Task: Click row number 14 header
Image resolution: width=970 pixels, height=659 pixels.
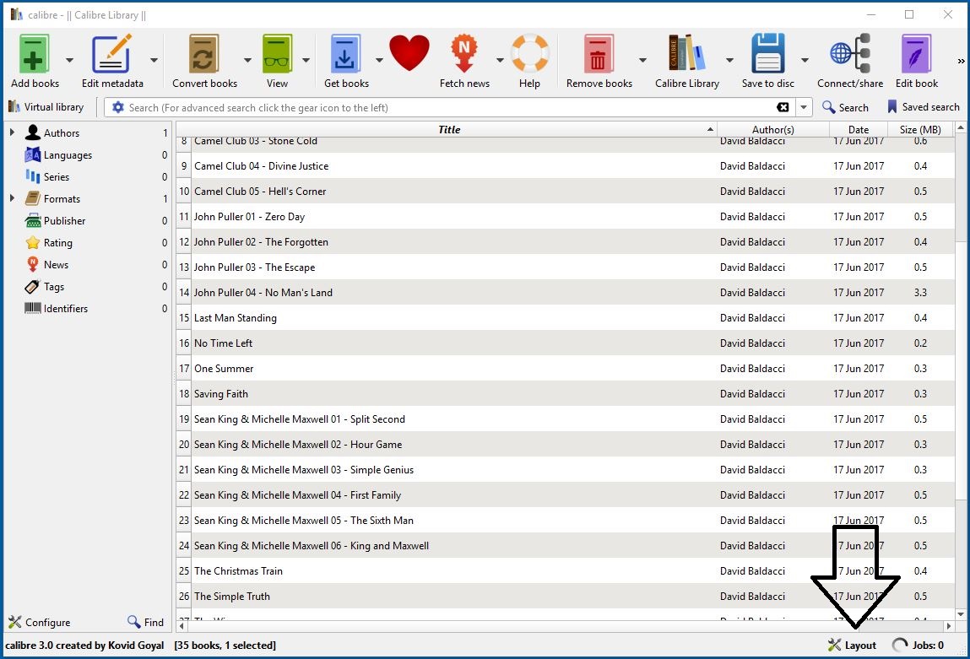Action: [x=184, y=293]
